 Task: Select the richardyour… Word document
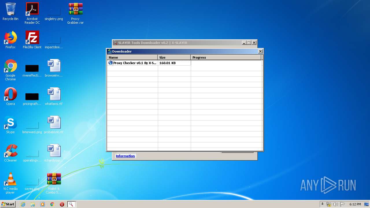point(54,153)
